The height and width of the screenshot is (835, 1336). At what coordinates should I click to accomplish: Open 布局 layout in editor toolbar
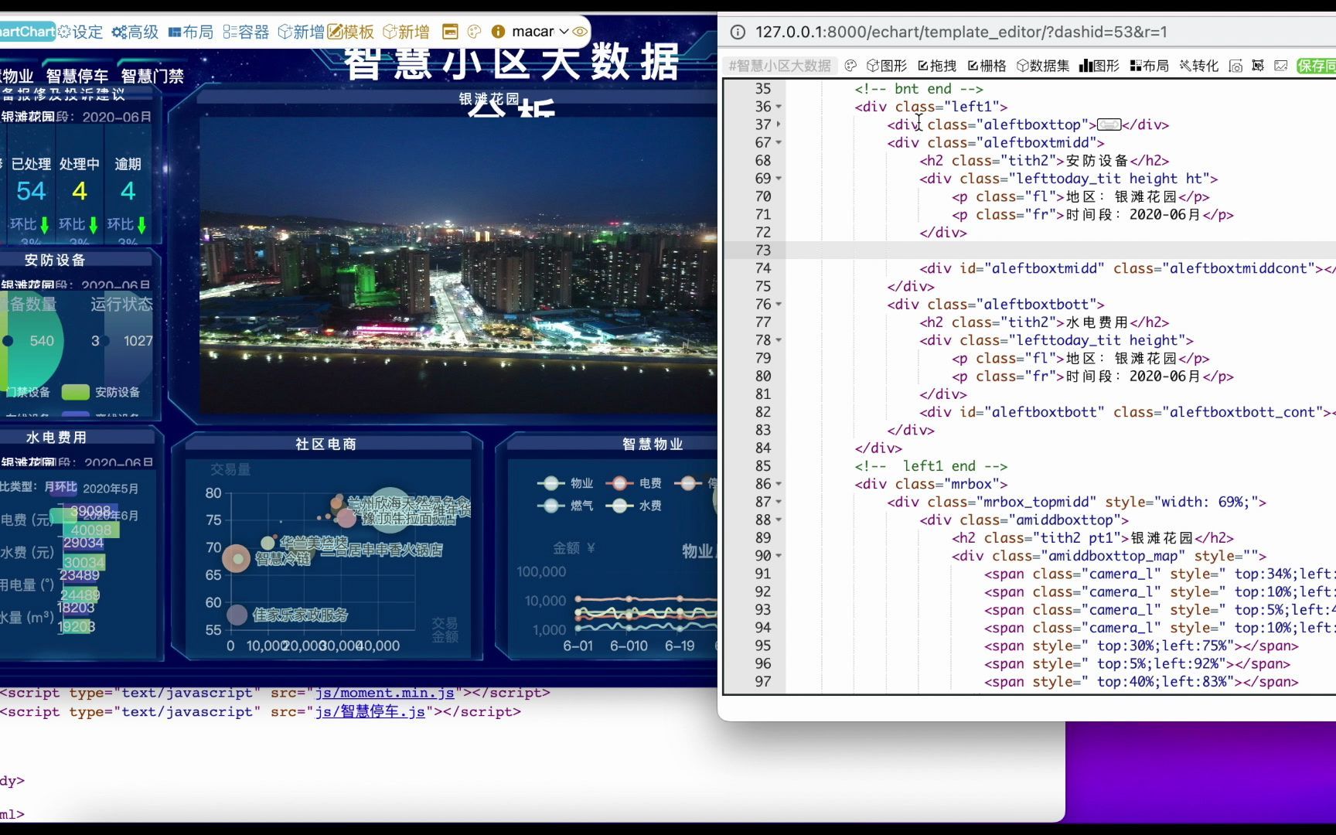(1150, 66)
